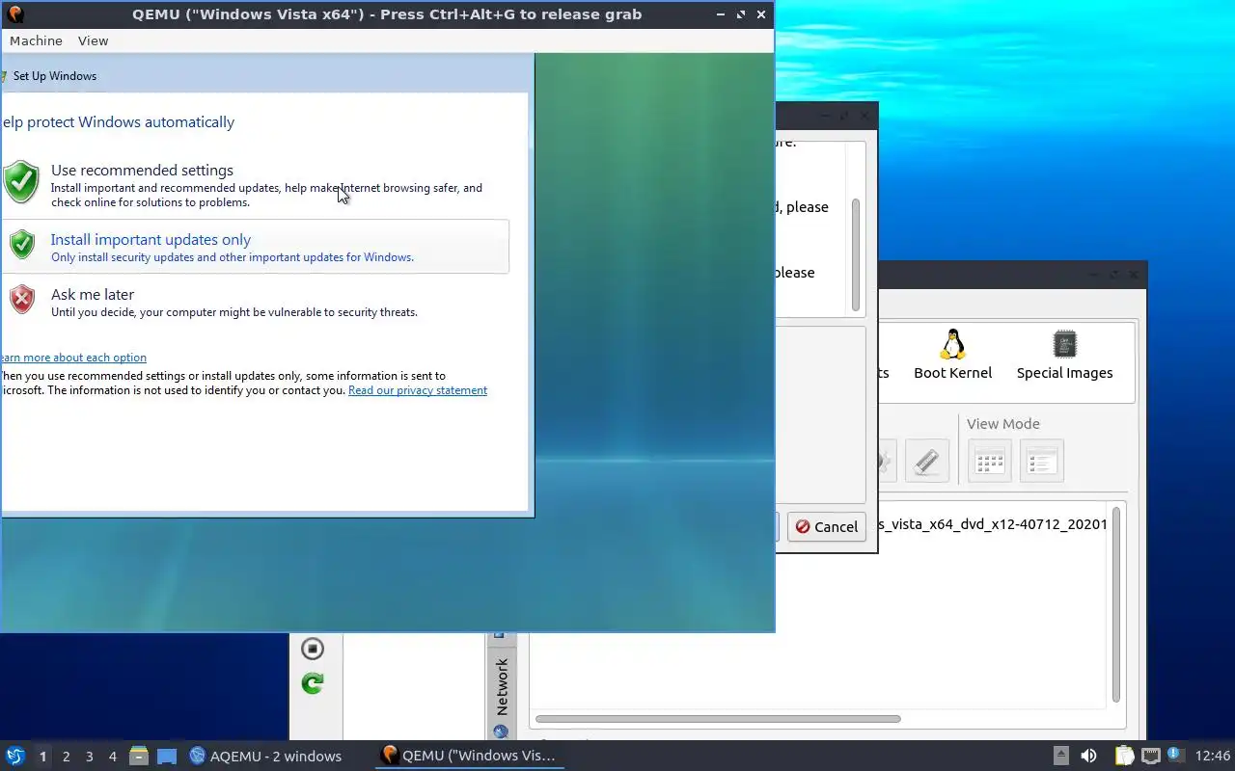Click the red shield beside Ask me later
The image size is (1235, 771).
coord(22,300)
